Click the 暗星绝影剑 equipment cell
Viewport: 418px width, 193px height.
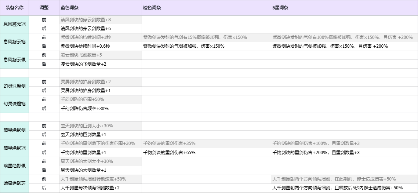pyautogui.click(x=15, y=130)
